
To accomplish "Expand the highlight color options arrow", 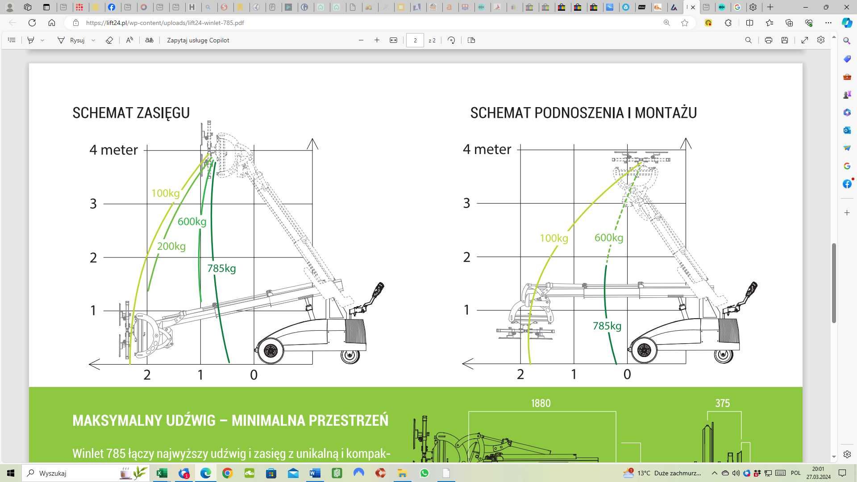I will (42, 40).
